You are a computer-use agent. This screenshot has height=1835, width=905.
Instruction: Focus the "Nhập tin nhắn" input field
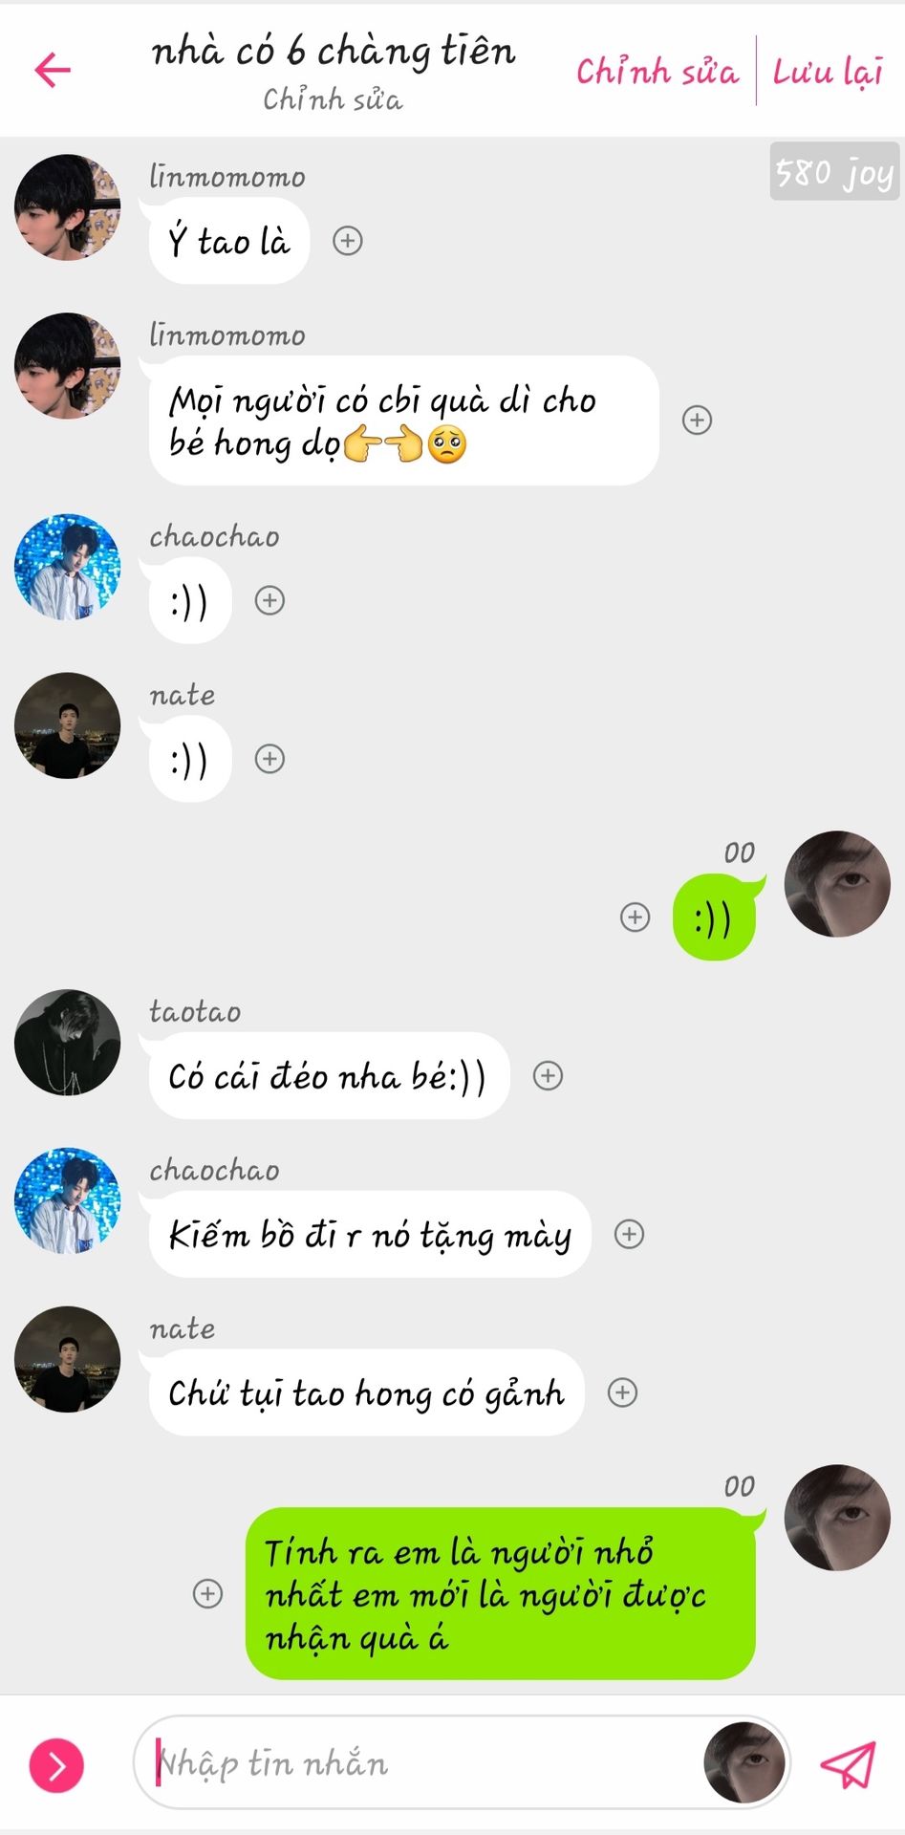tap(428, 1763)
